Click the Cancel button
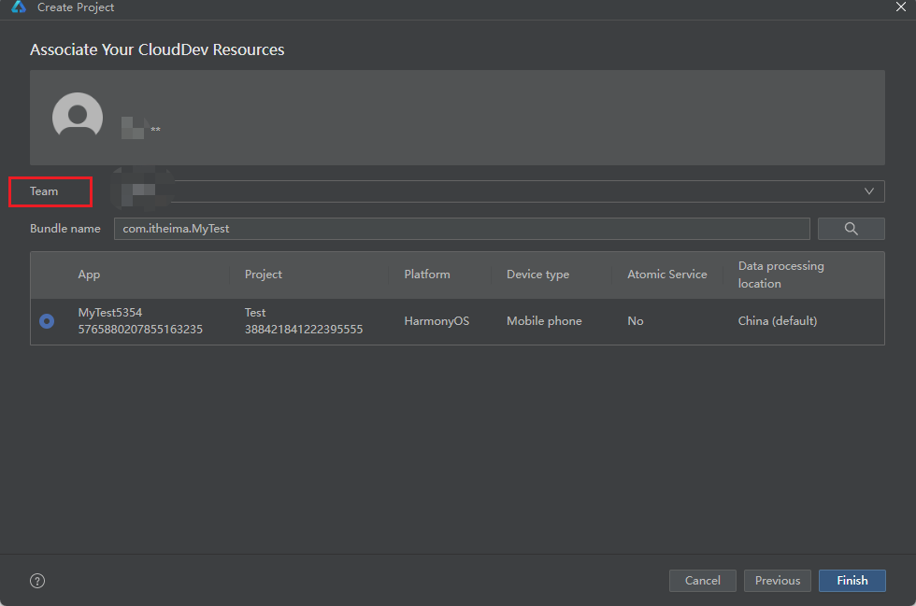916x606 pixels. 703,581
